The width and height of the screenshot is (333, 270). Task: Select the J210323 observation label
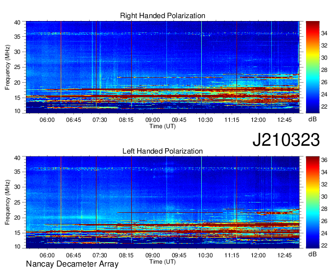[286, 140]
